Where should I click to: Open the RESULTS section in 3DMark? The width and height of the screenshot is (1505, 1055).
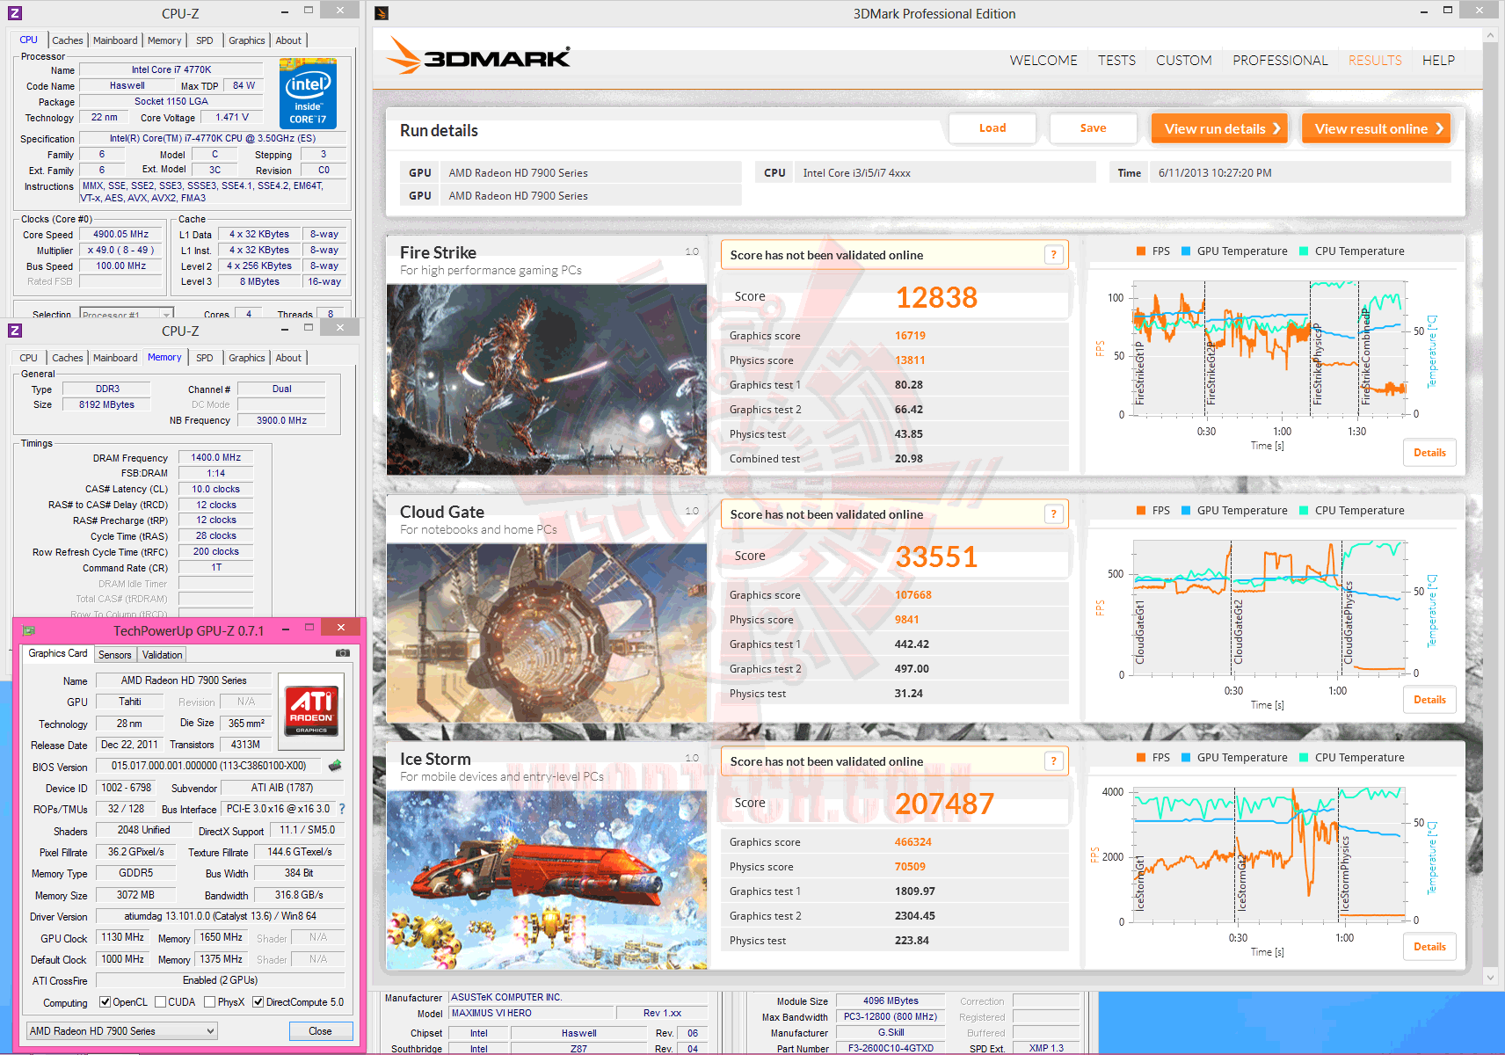click(1375, 61)
